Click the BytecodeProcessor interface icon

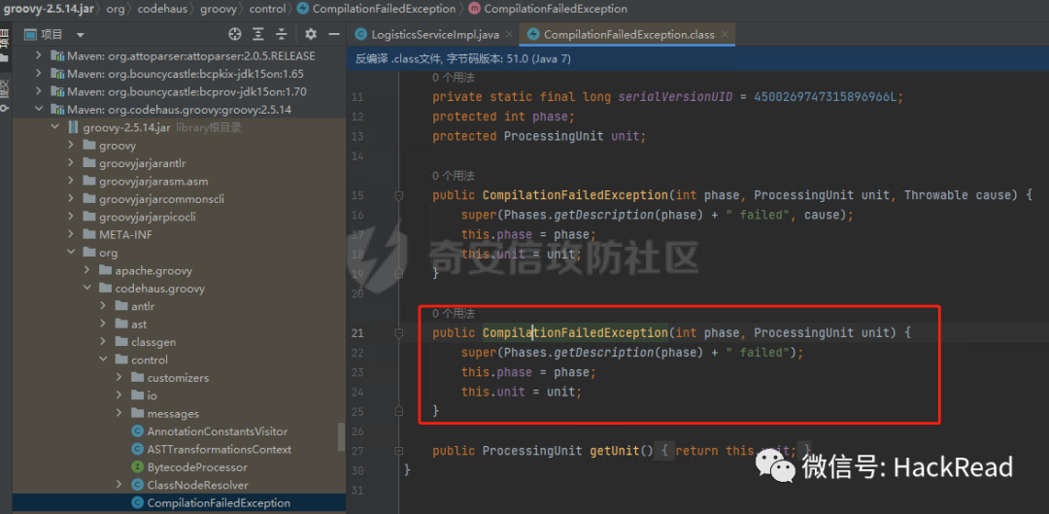tap(138, 467)
